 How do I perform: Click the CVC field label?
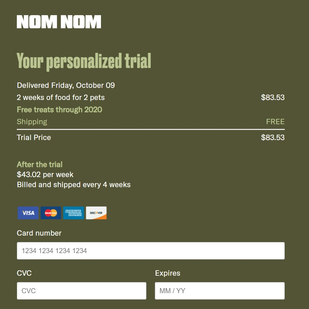coord(24,273)
